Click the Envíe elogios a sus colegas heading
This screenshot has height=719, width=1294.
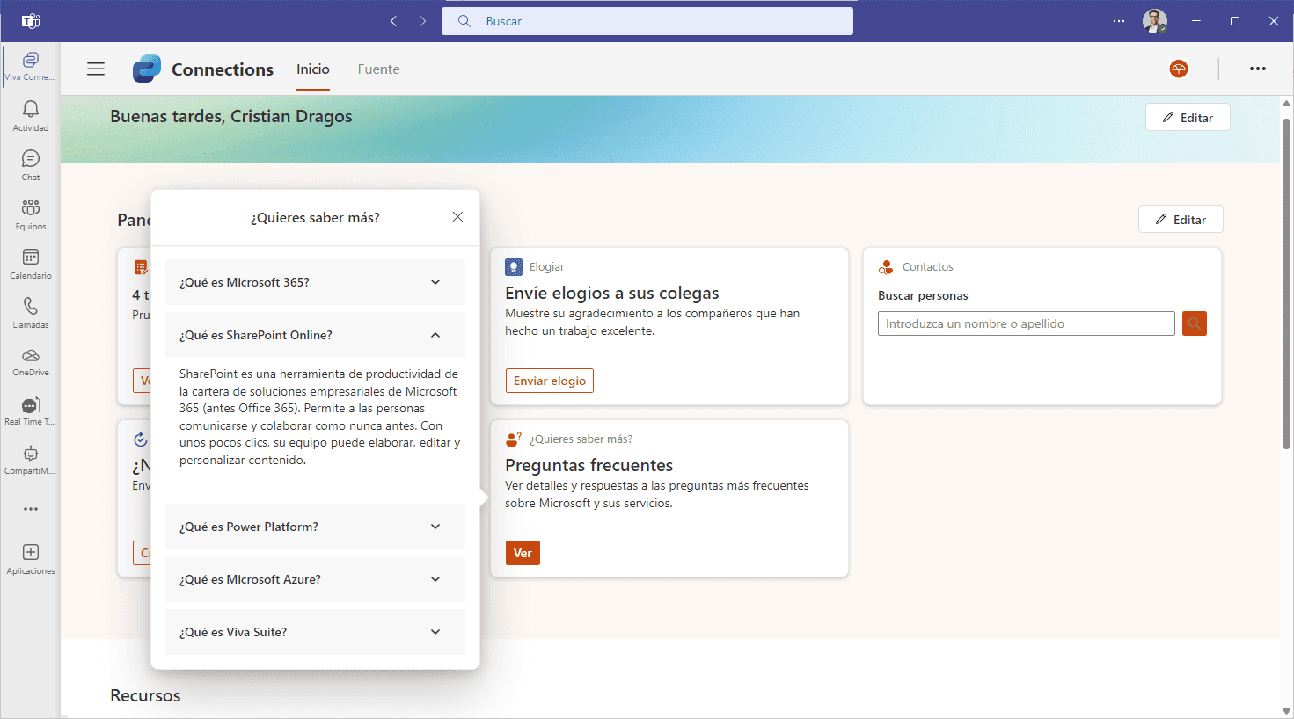(x=611, y=293)
